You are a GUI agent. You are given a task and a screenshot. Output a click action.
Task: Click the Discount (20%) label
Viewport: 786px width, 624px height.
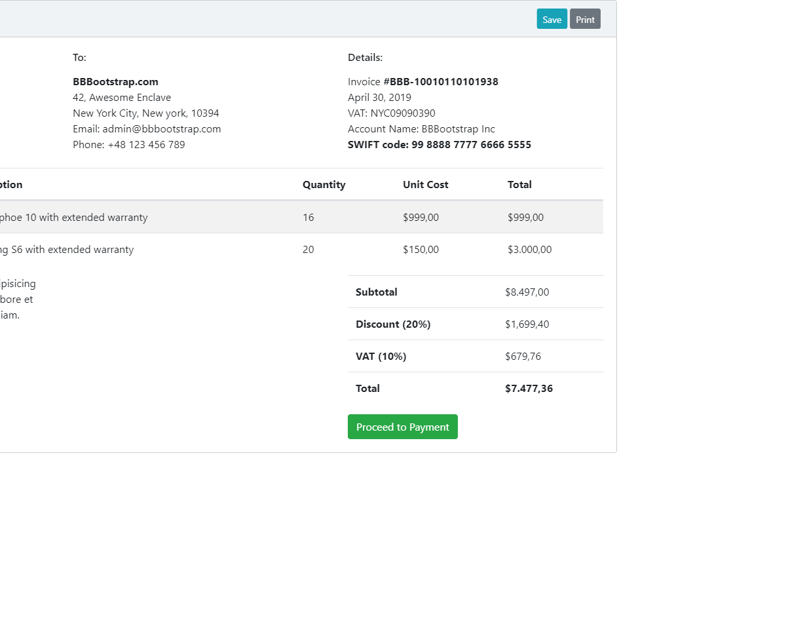click(393, 324)
